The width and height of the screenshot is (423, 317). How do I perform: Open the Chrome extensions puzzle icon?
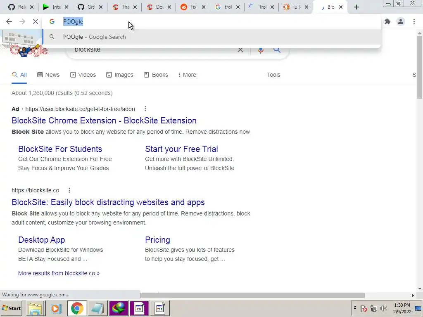[387, 21]
